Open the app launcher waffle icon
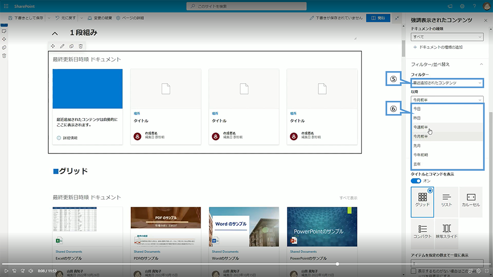 (6, 6)
